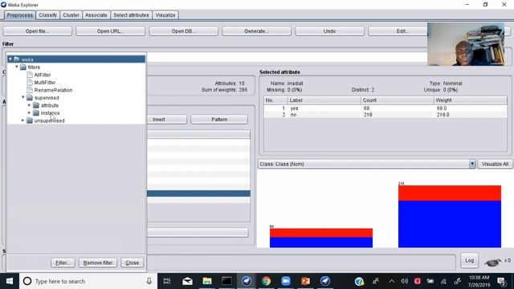Select the unsupervised folder icon
Viewport: 514px width, 289px height.
pyautogui.click(x=30, y=120)
